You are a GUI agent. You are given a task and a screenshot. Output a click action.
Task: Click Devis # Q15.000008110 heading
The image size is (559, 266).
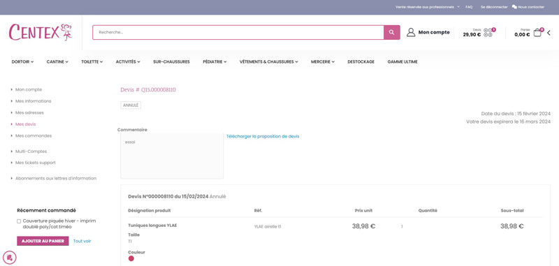148,90
